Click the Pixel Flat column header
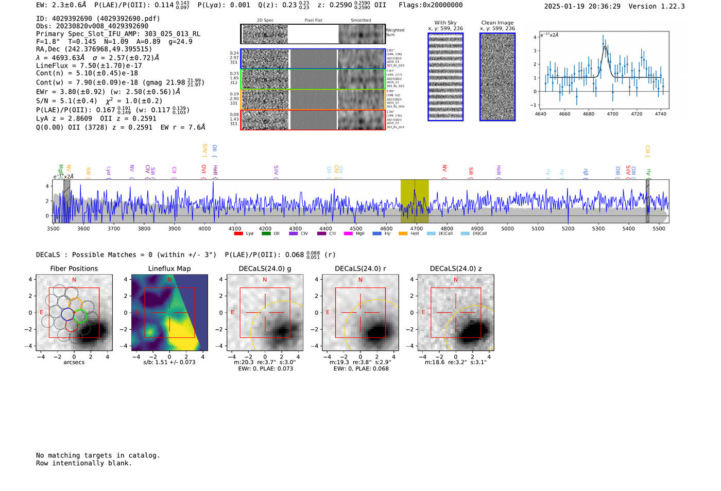 [313, 21]
